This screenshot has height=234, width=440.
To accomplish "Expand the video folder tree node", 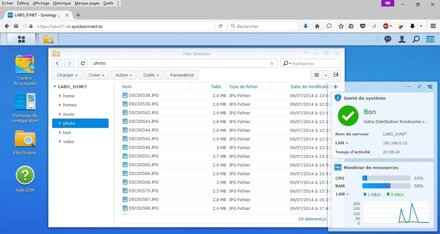I will (60, 142).
